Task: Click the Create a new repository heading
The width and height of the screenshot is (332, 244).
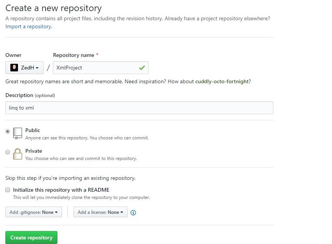Action: tap(54, 8)
